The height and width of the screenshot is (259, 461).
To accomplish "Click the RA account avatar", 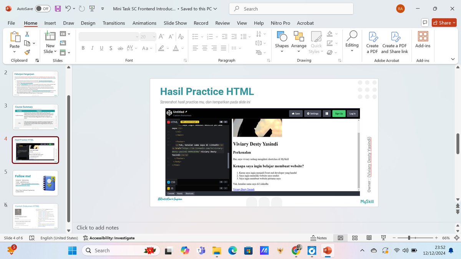I will (x=400, y=8).
